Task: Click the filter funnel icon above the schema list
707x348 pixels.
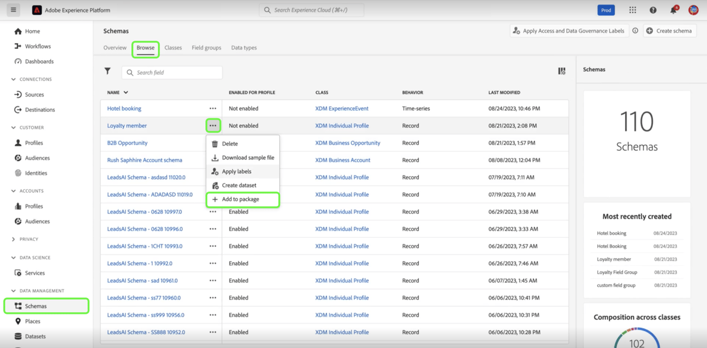Action: coord(108,71)
